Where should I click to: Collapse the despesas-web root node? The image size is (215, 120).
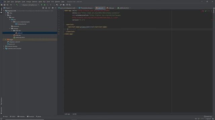tap(4, 11)
